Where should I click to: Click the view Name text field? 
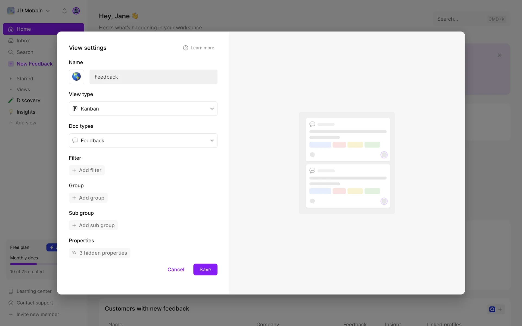click(153, 77)
